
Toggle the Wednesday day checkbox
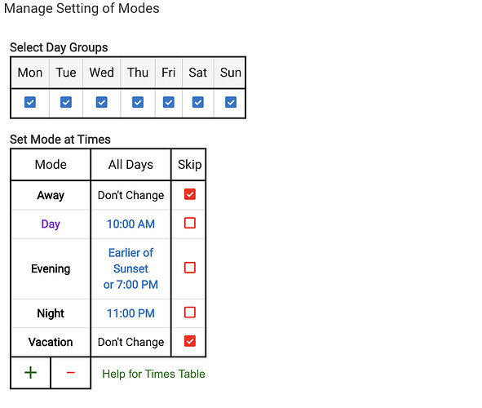101,102
